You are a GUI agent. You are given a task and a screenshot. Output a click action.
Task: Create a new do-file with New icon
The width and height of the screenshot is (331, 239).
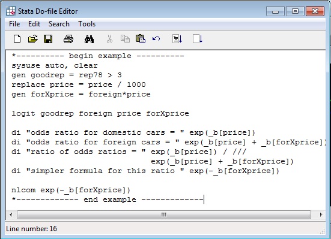(17, 39)
